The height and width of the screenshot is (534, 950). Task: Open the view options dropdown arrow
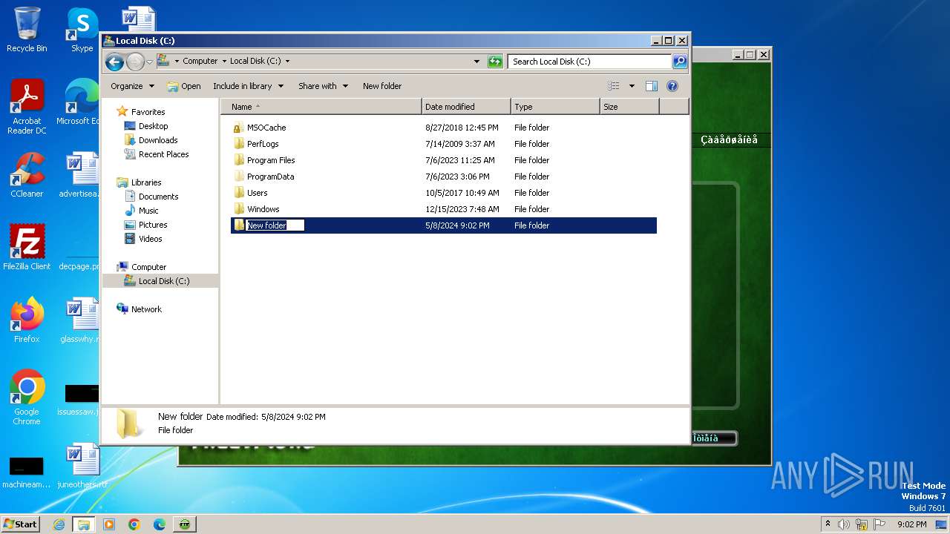(632, 86)
